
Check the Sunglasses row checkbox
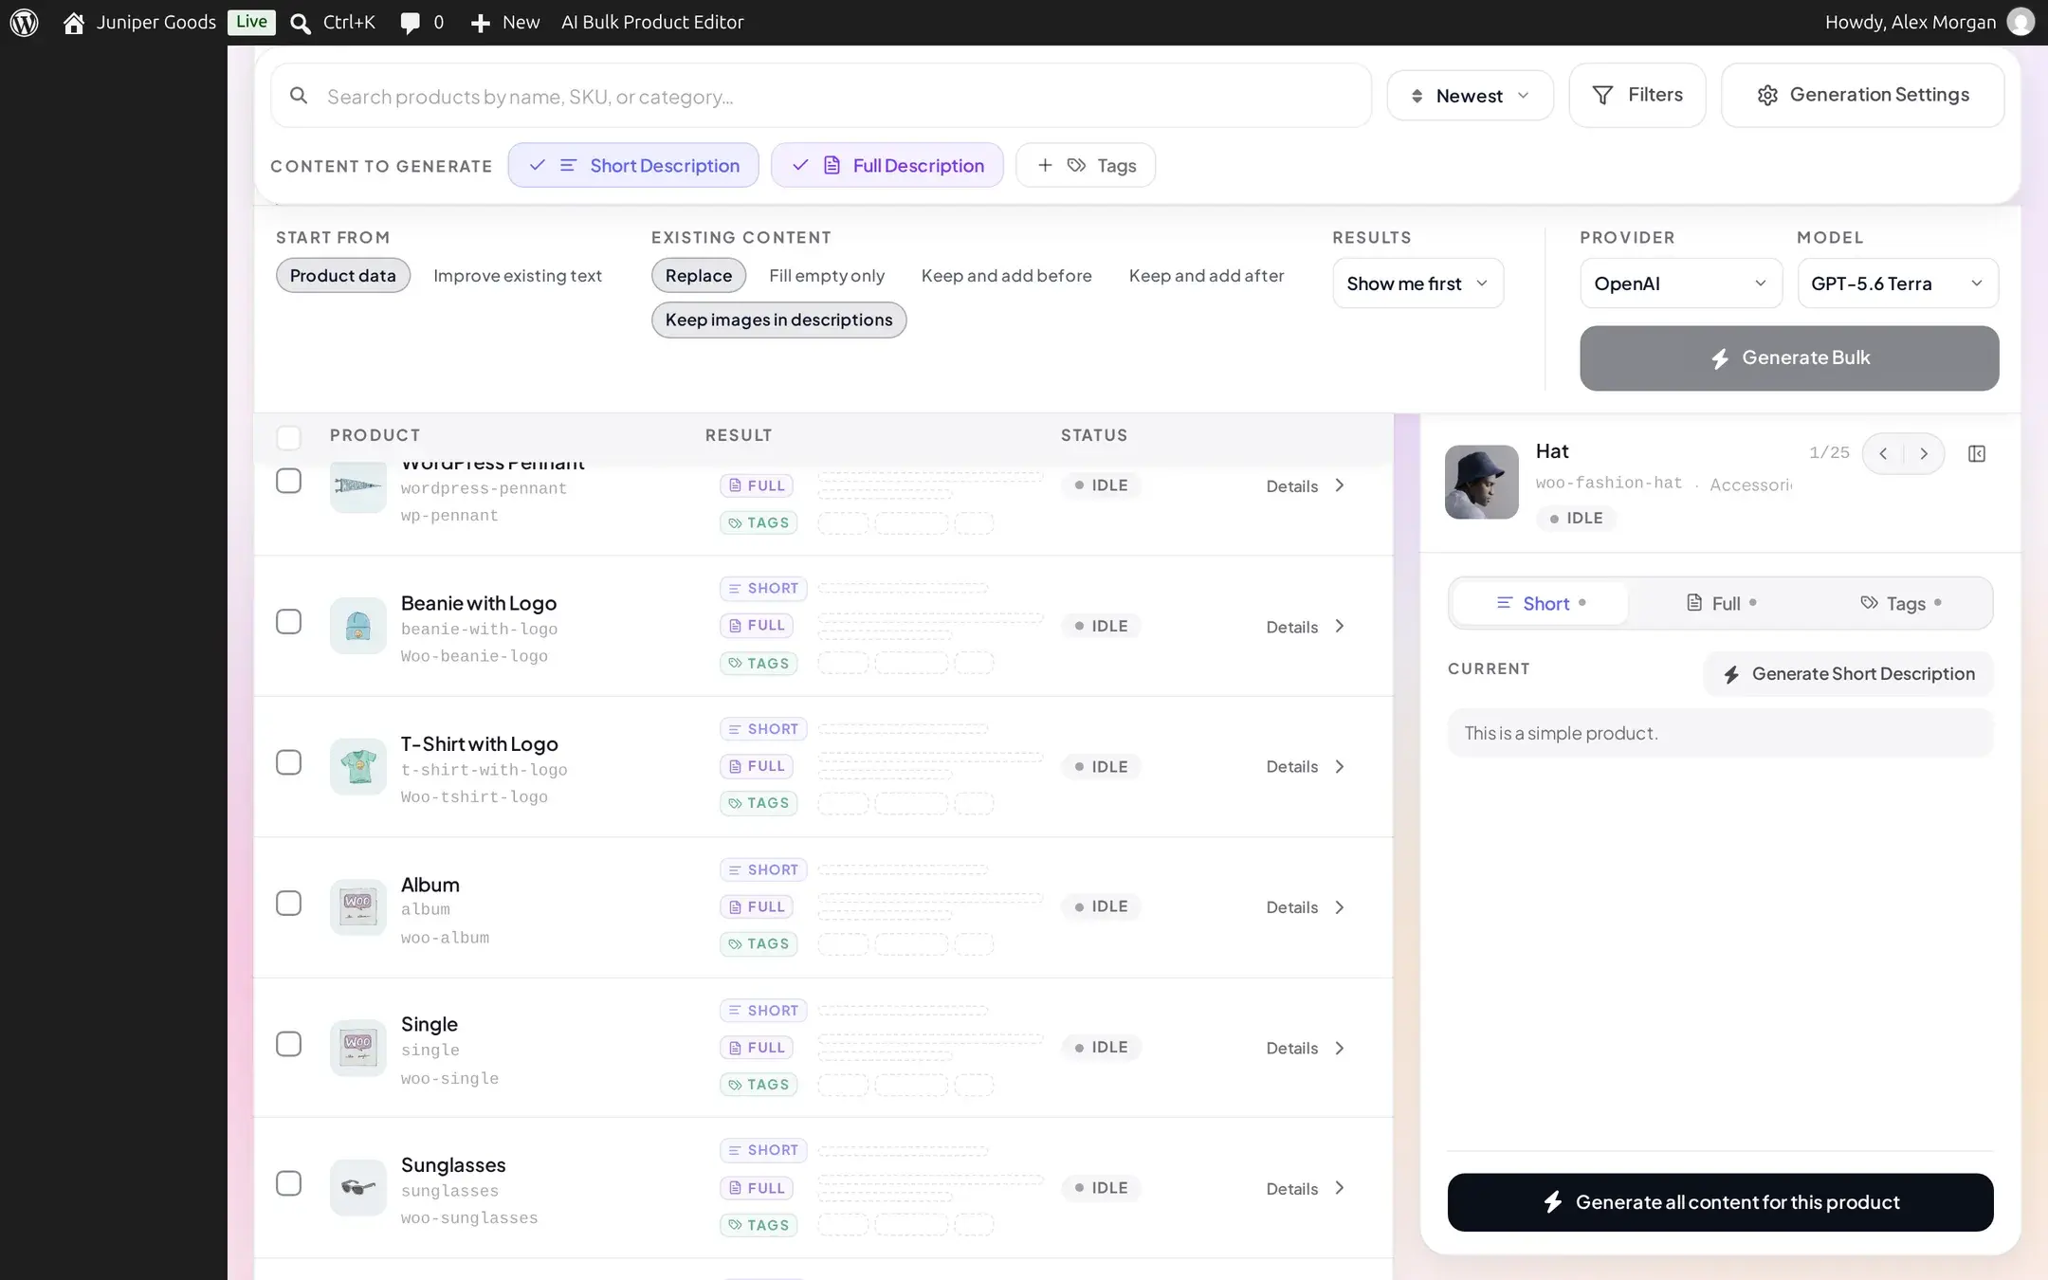(x=288, y=1183)
